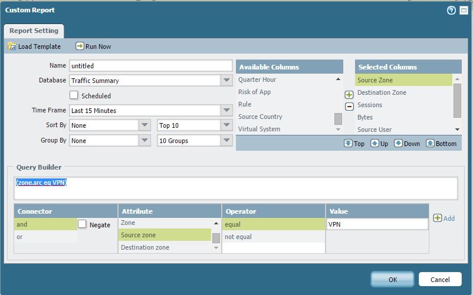Click the Add query plus icon
The height and width of the screenshot is (295, 473).
click(x=438, y=218)
